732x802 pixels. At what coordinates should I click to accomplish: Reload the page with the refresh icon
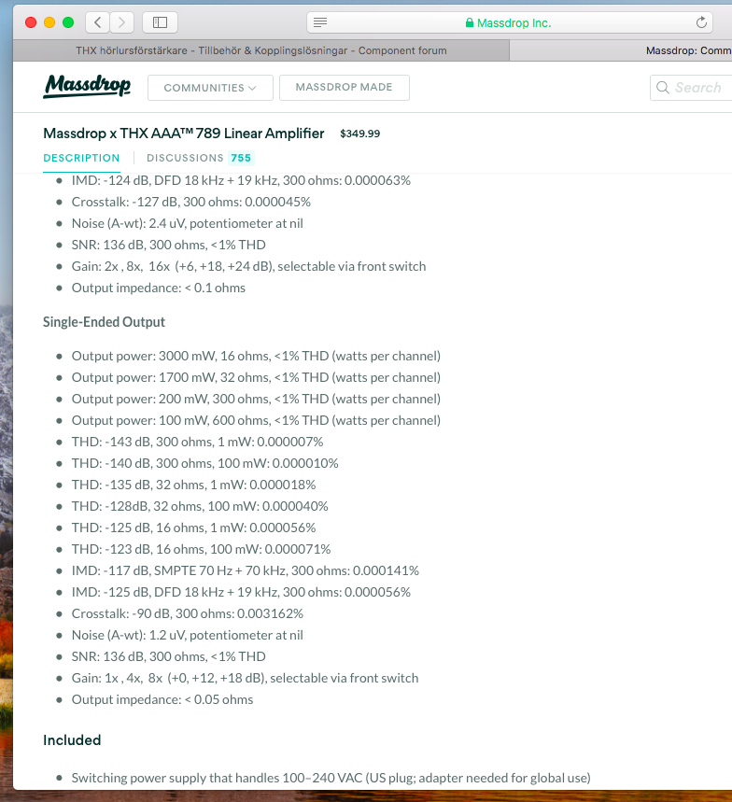tap(701, 22)
